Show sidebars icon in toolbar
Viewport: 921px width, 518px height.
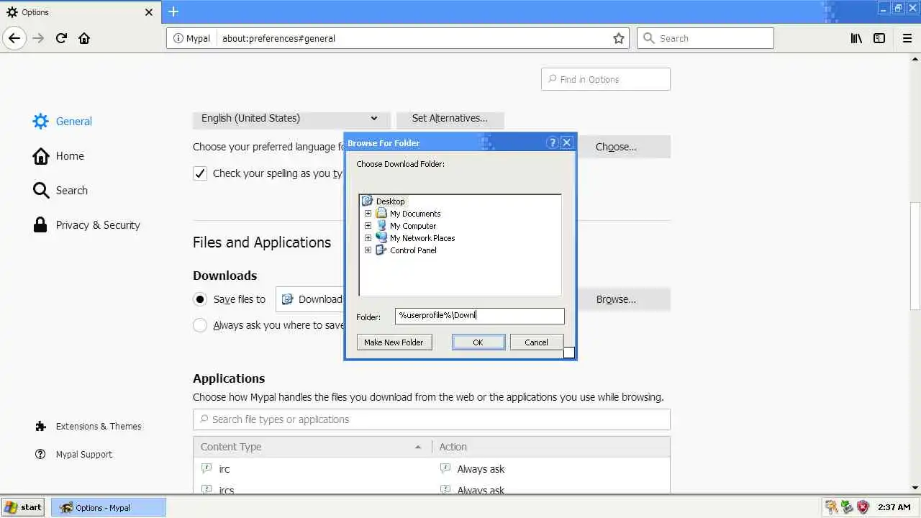[879, 38]
